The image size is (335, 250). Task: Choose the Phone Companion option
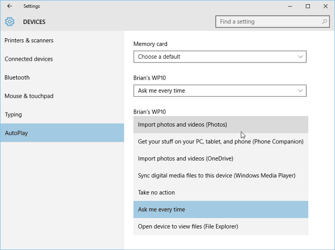pos(221,142)
